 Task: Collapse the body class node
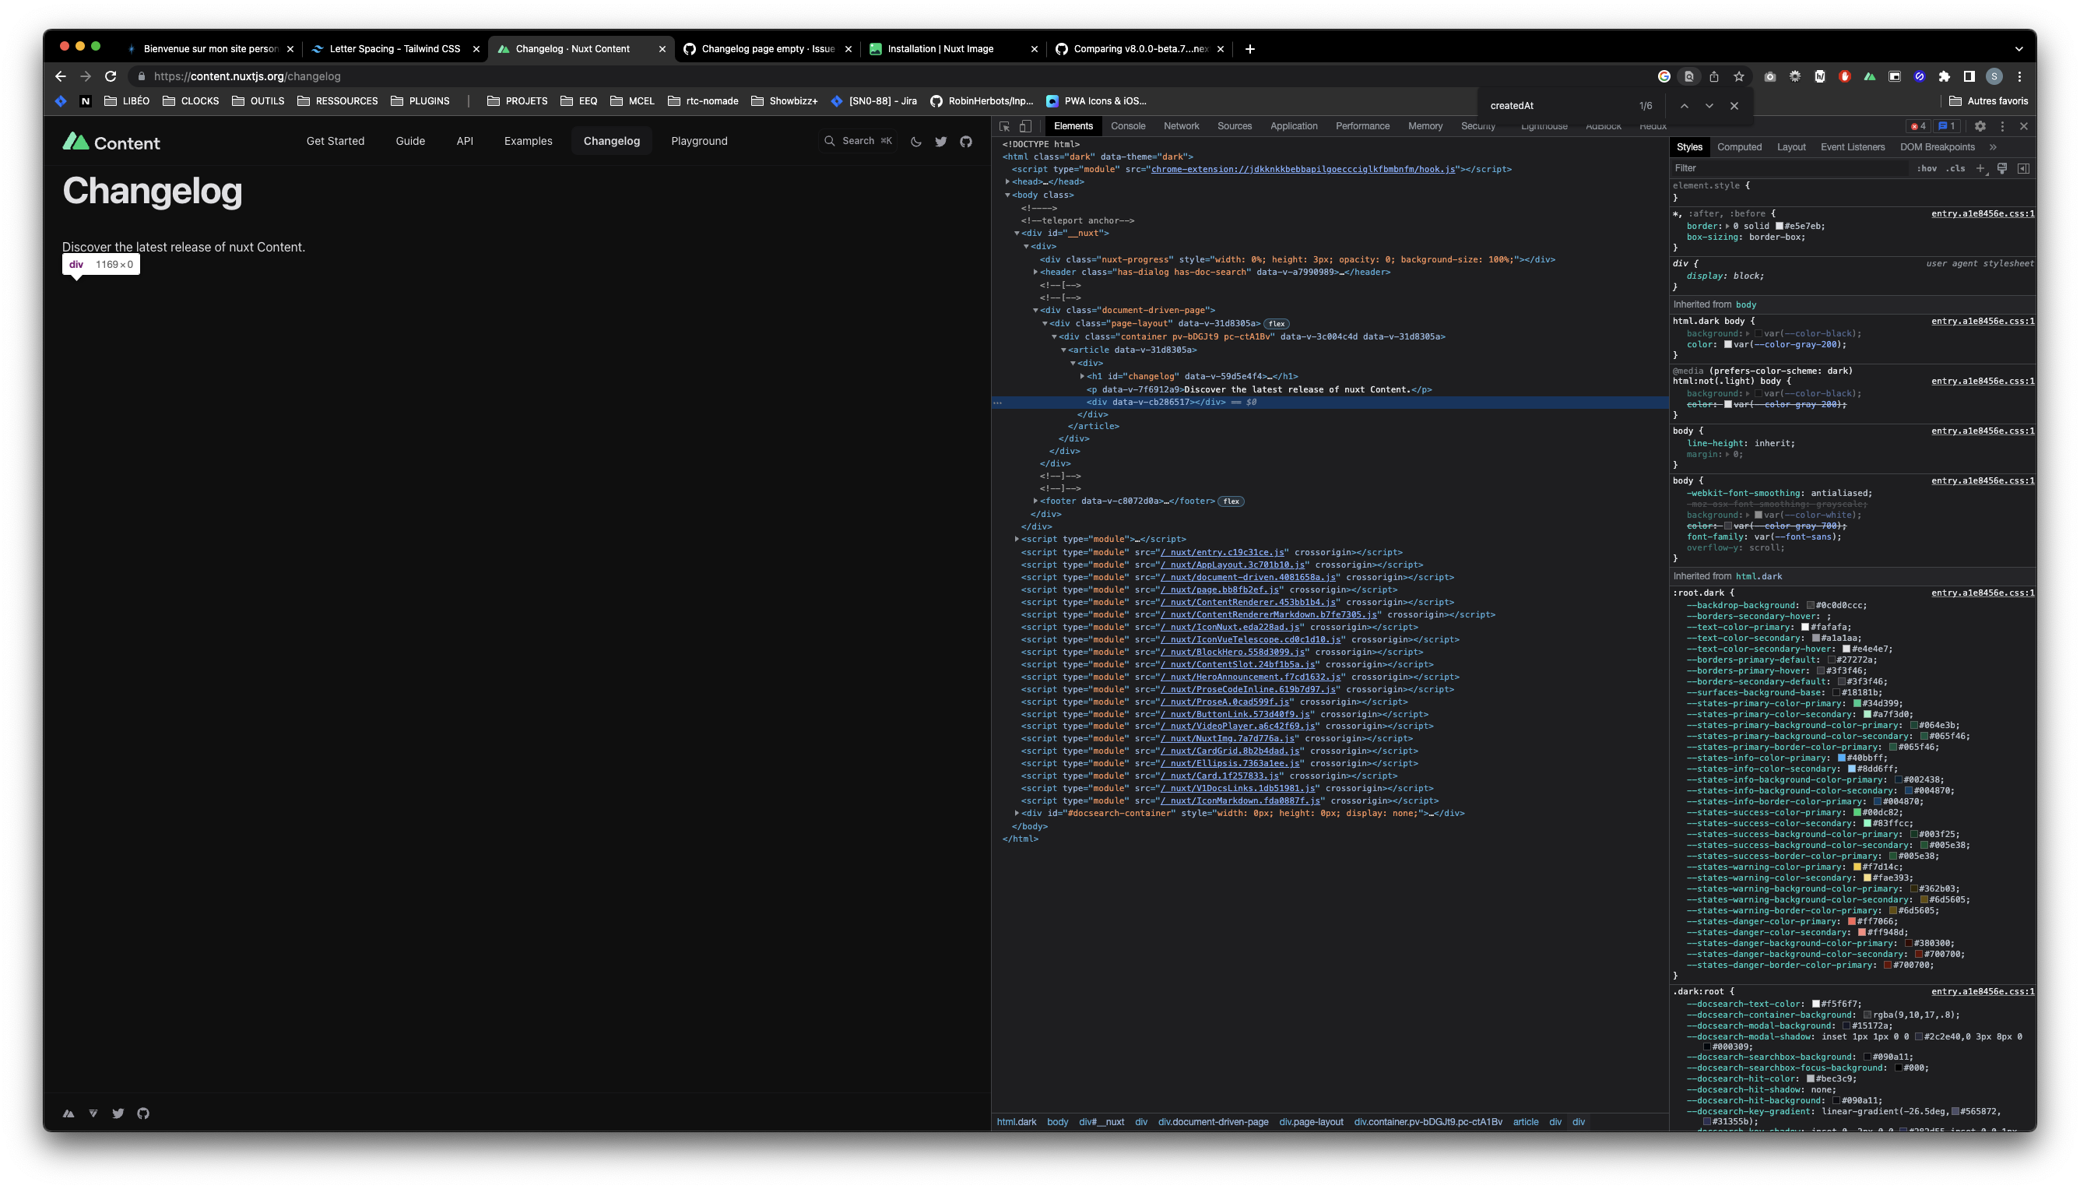(x=1009, y=195)
